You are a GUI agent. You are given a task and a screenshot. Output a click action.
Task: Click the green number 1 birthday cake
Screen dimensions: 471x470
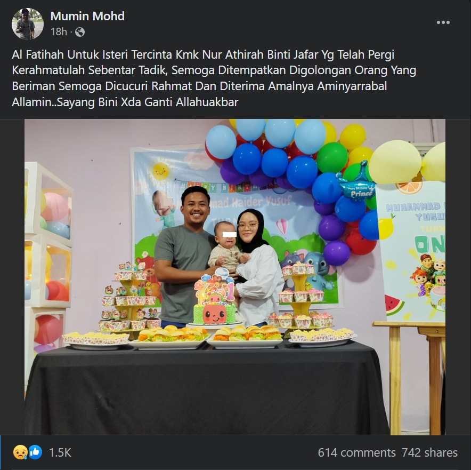[x=215, y=302]
